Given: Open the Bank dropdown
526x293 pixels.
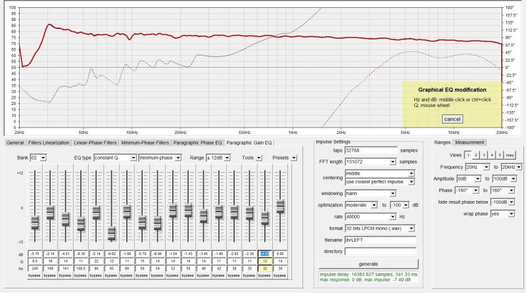Looking at the screenshot, I should pos(39,158).
